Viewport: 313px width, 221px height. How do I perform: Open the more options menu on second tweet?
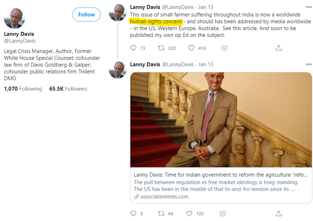pyautogui.click(x=308, y=64)
